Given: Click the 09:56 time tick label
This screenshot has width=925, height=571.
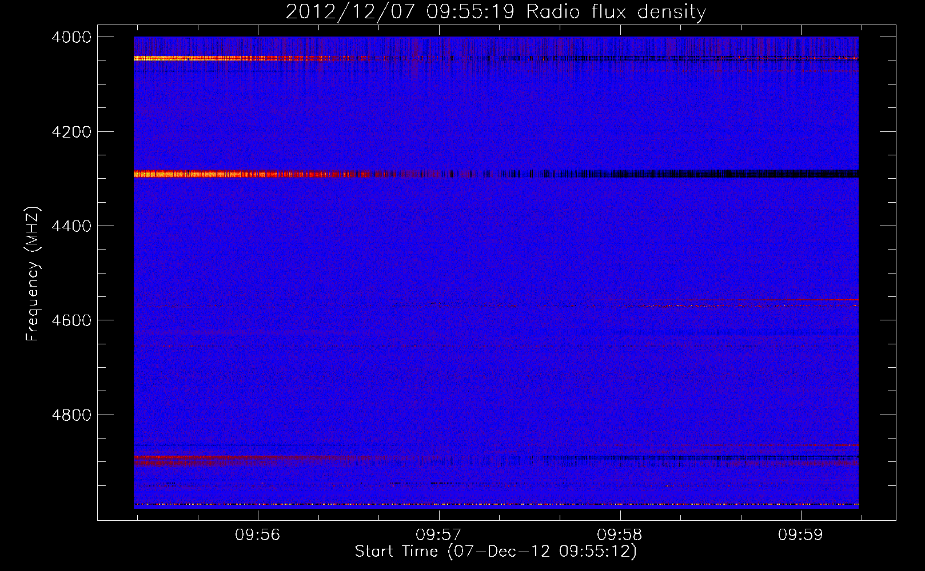Looking at the screenshot, I should click(x=258, y=535).
